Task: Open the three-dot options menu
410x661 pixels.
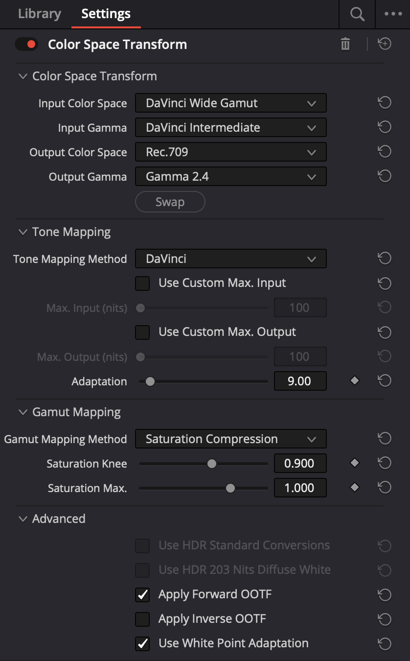Action: [393, 14]
